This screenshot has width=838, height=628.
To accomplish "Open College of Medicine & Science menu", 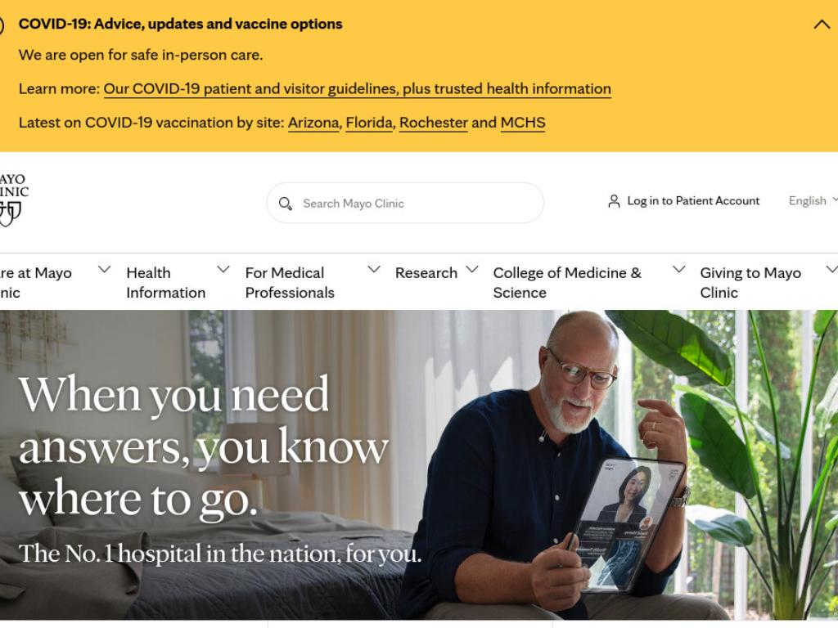I will pyautogui.click(x=567, y=282).
